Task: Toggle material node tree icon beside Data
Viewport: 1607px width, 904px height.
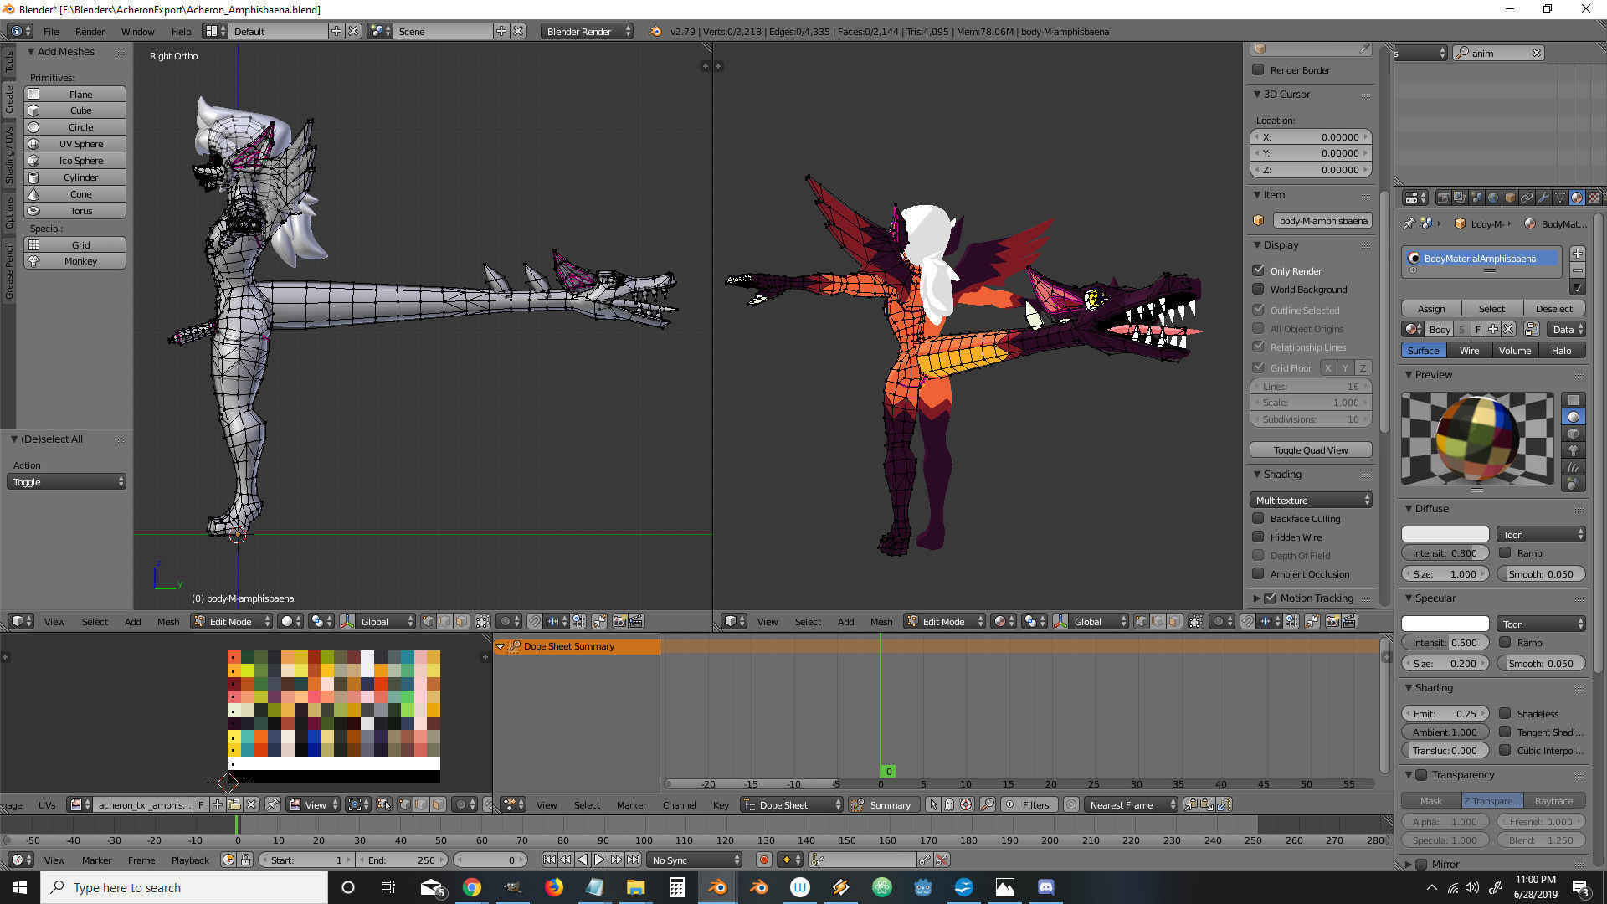Action: 1532,329
